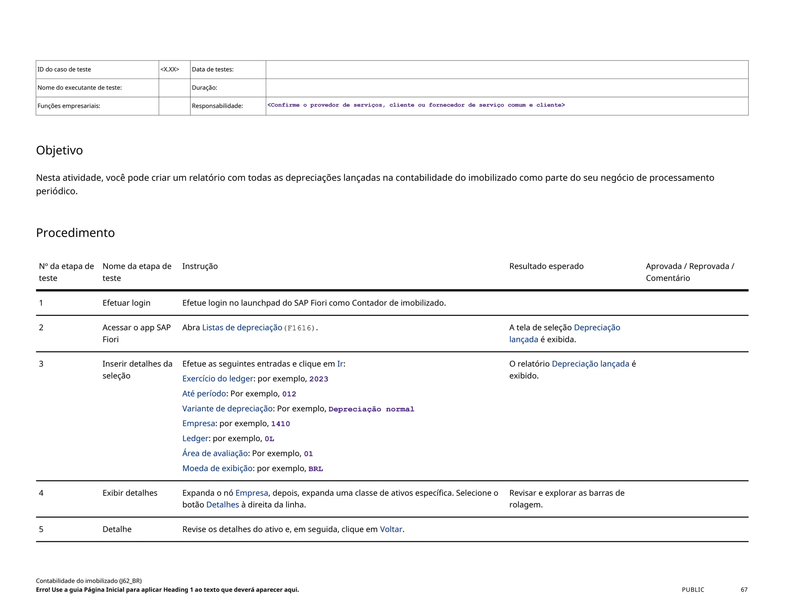Screen dimensions: 789x609
Task: Click the Depreciação normal example value
Action: pyautogui.click(x=371, y=409)
